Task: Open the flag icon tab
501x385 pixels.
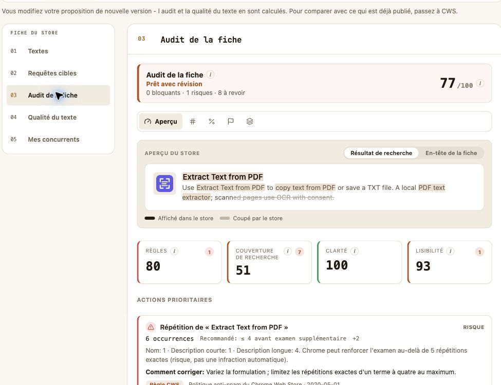Action: [x=231, y=121]
